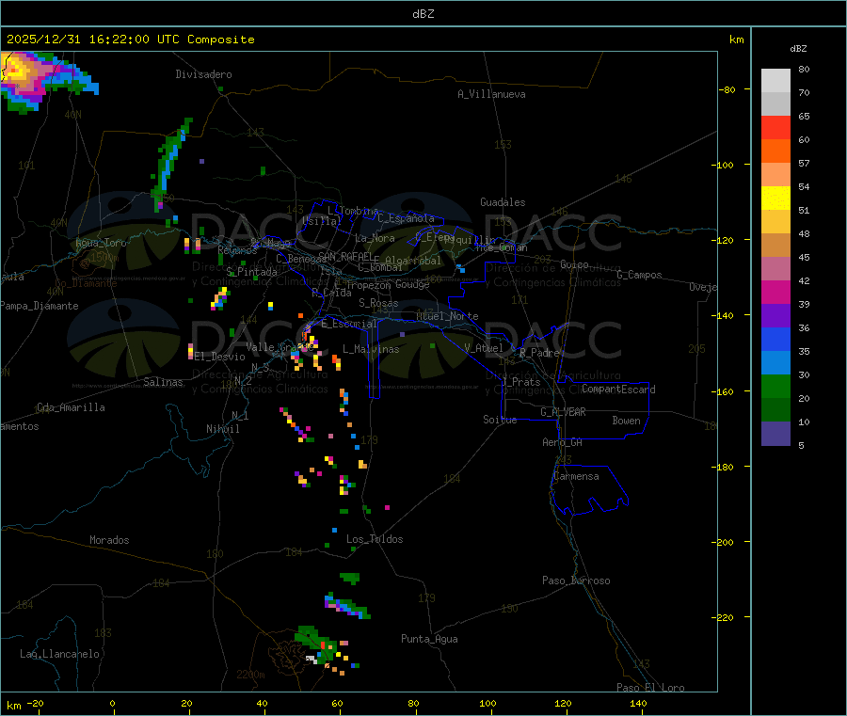This screenshot has width=847, height=716.
Task: Click the Agua_Toro label
Action: tap(101, 243)
